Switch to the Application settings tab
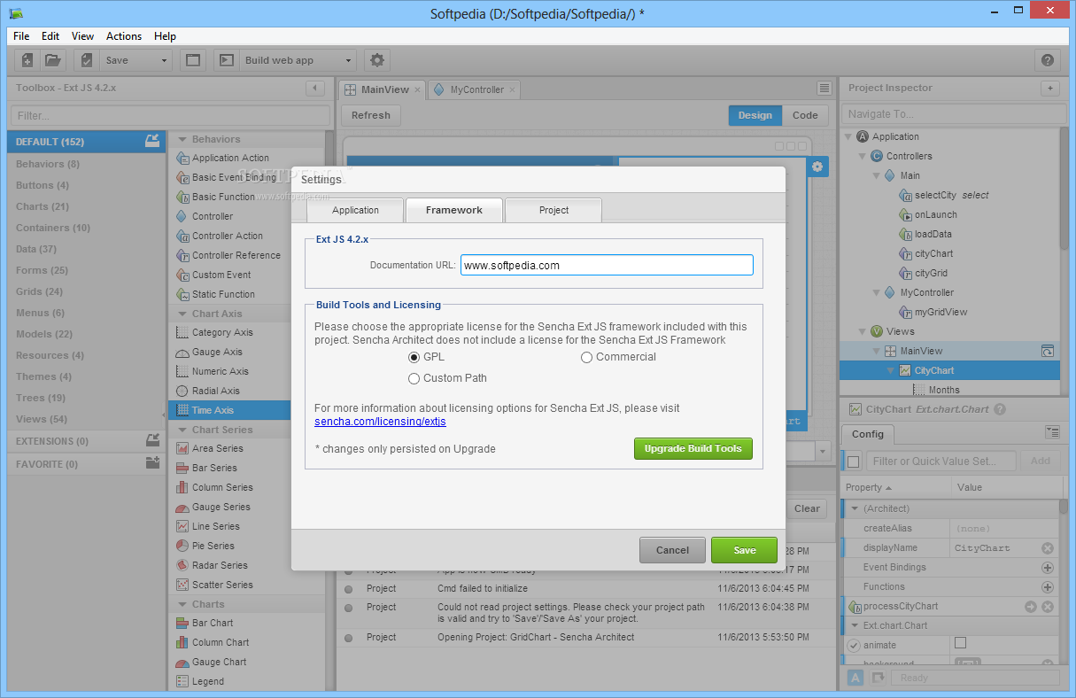 (x=355, y=210)
